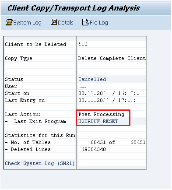
Task: Open the File Log button label
Action: pyautogui.click(x=99, y=23)
